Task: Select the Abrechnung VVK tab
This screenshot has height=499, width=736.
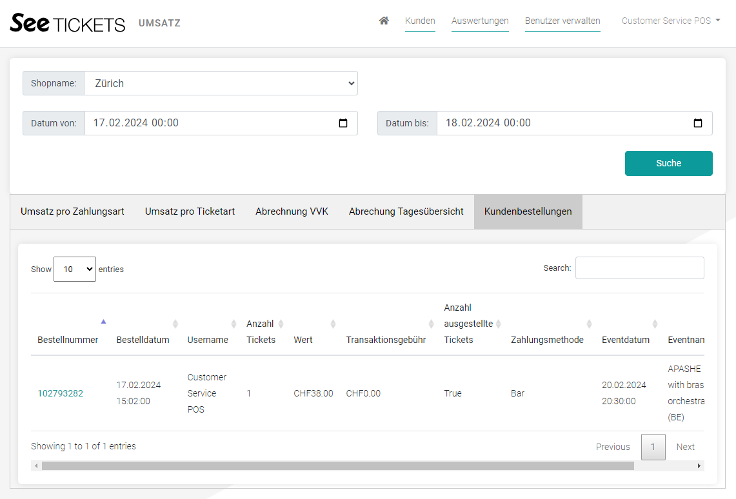Action: pyautogui.click(x=292, y=211)
